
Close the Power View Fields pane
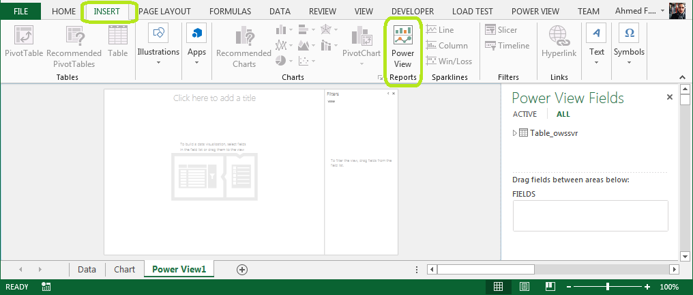[670, 97]
